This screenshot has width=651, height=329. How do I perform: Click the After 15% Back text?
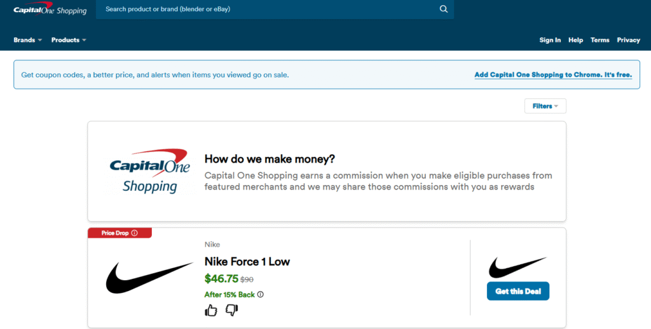tap(230, 295)
